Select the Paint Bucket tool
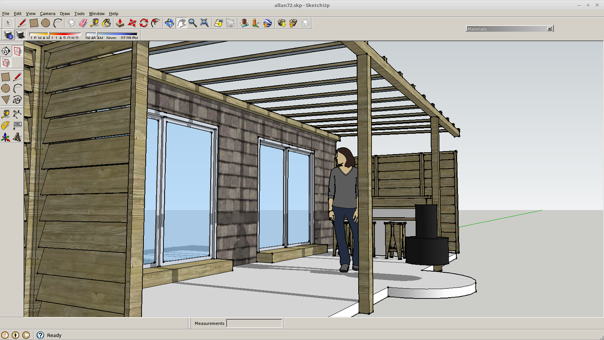The width and height of the screenshot is (604, 340). 106,23
